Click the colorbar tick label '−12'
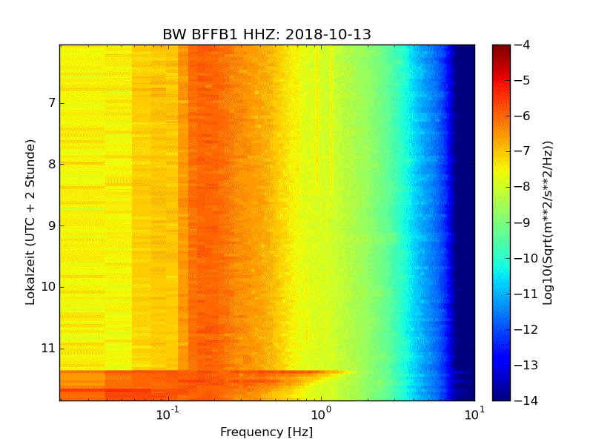Viewport: 593px width, 445px height. [526, 329]
